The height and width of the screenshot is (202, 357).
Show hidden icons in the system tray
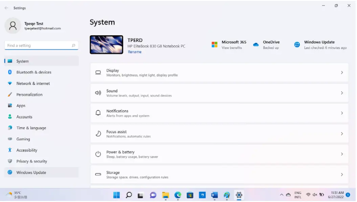[282, 195]
